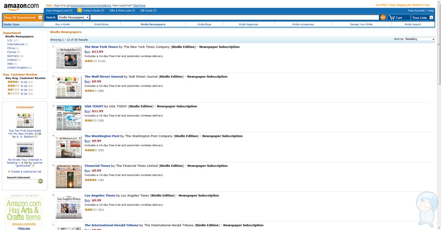Image resolution: width=441 pixels, height=230 pixels.
Task: Click the Listmania search GO button
Action: [40, 181]
